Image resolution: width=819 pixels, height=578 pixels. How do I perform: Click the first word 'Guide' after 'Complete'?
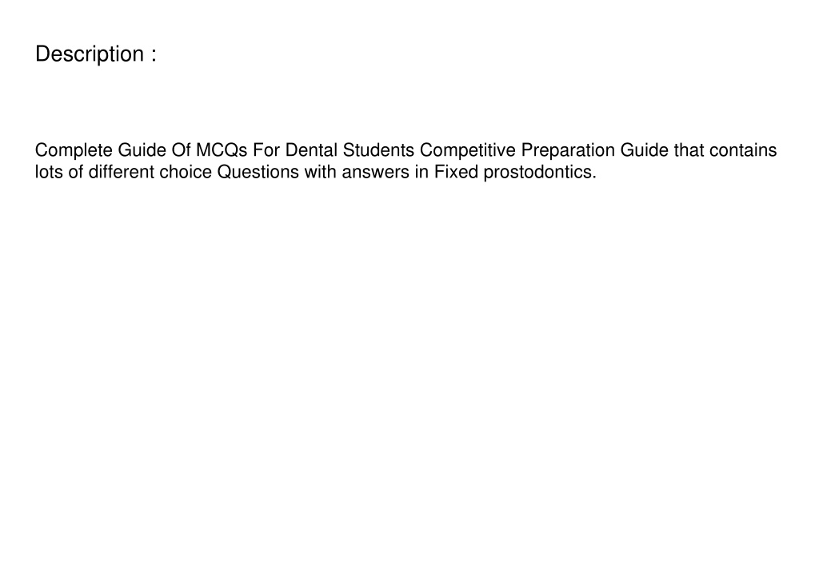[142, 150]
